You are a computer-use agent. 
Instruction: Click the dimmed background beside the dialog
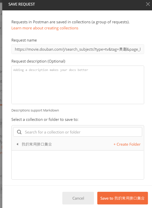pyautogui.click(x=1, y=106)
